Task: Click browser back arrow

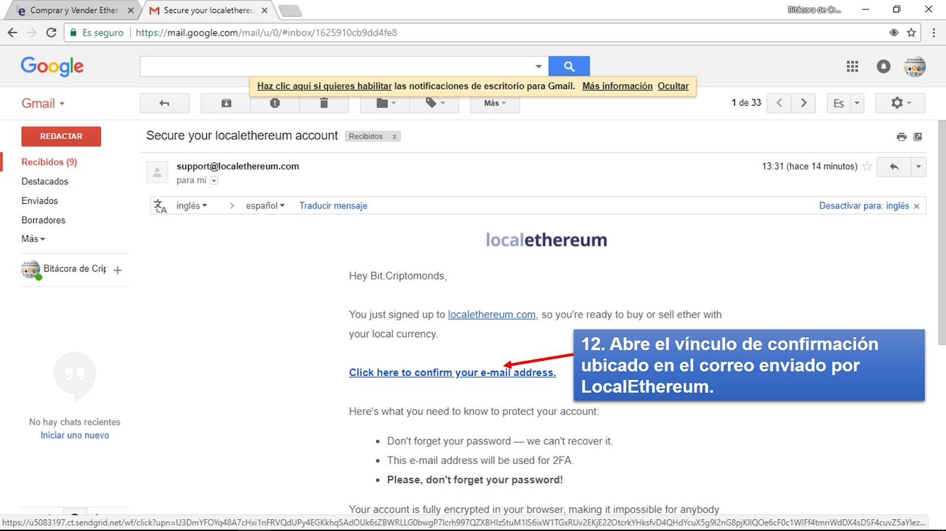Action: [12, 32]
